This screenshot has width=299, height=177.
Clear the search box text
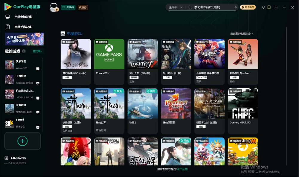click(x=236, y=7)
